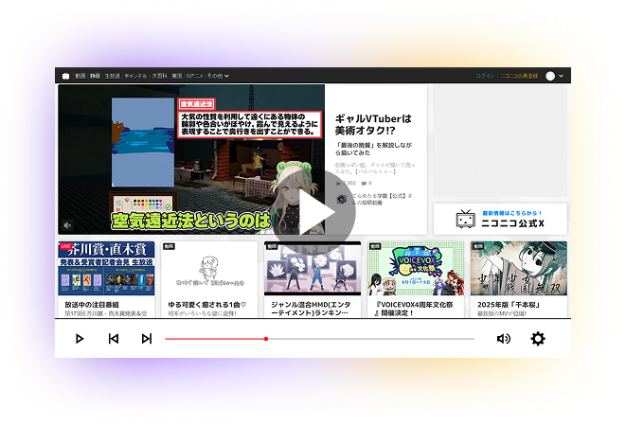Open the 生放送 menu item
Image resolution: width=626 pixels, height=426 pixels.
[x=112, y=76]
